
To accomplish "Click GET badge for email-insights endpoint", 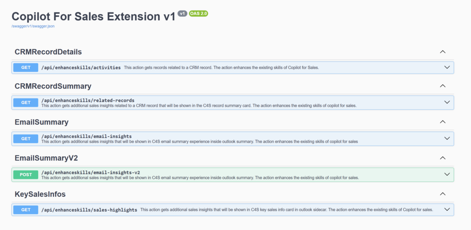I will pyautogui.click(x=26, y=138).
